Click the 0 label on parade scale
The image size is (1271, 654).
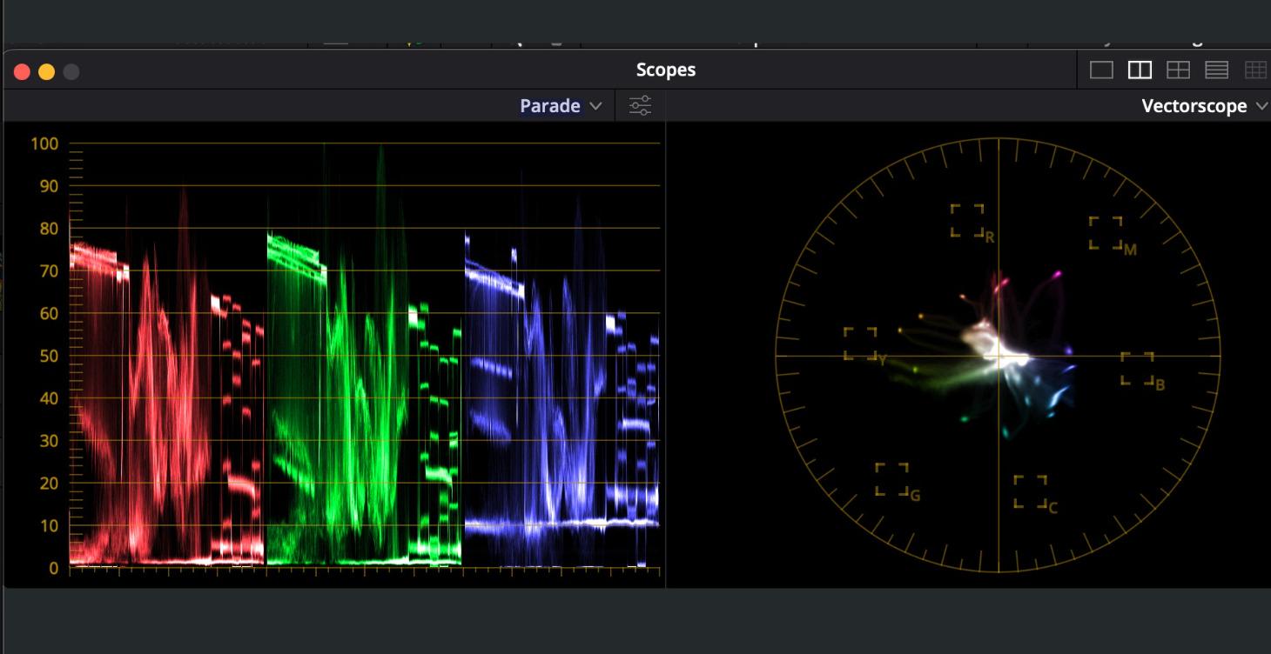pos(54,568)
